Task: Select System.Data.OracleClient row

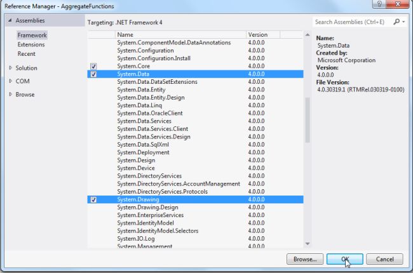Action: click(195, 113)
